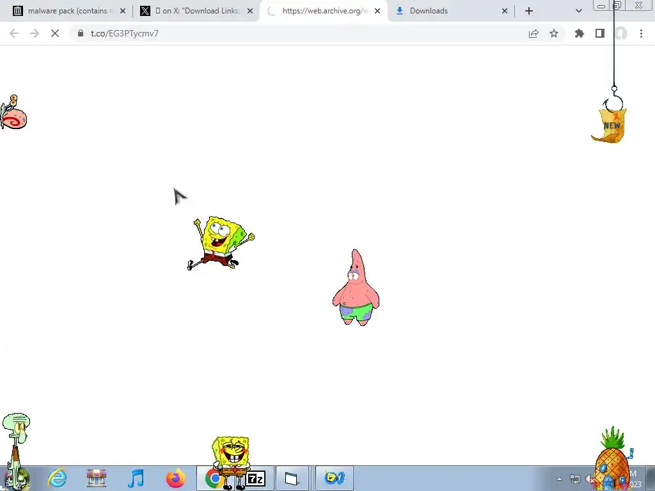Share this page via the share icon
Image resolution: width=655 pixels, height=491 pixels.
coord(533,33)
